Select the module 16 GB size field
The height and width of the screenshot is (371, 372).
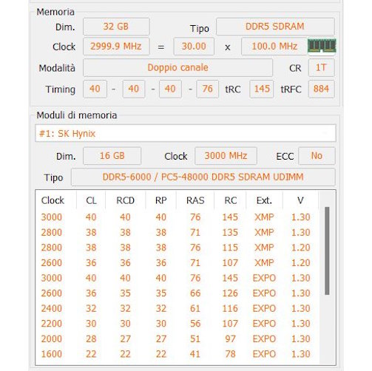pyautogui.click(x=112, y=156)
